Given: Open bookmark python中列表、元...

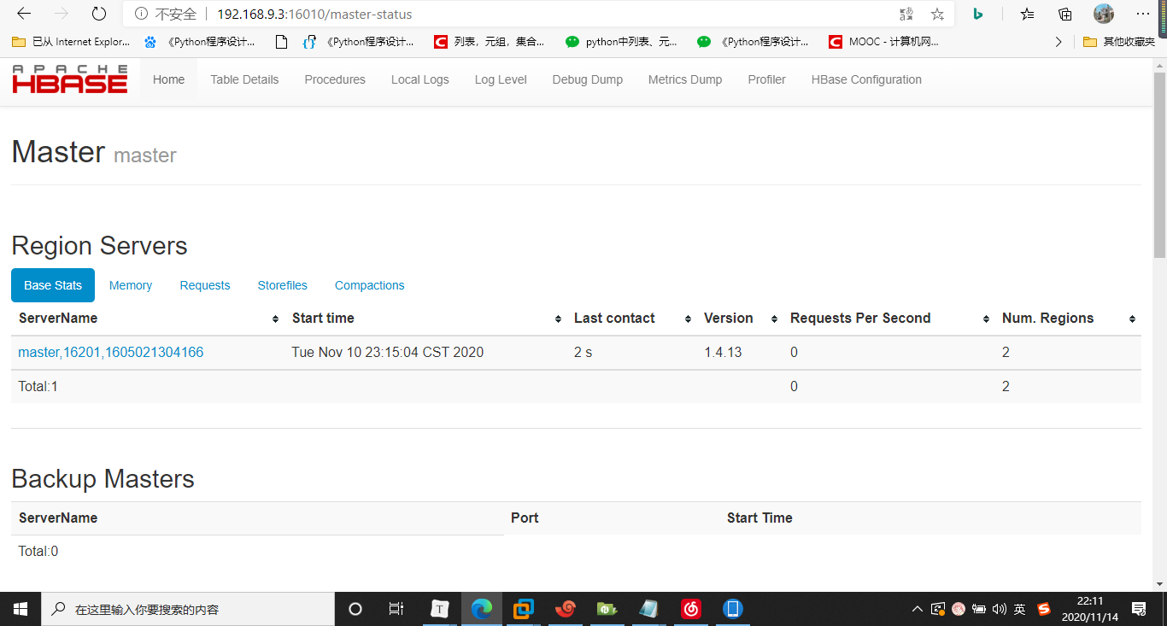Looking at the screenshot, I should coord(622,41).
